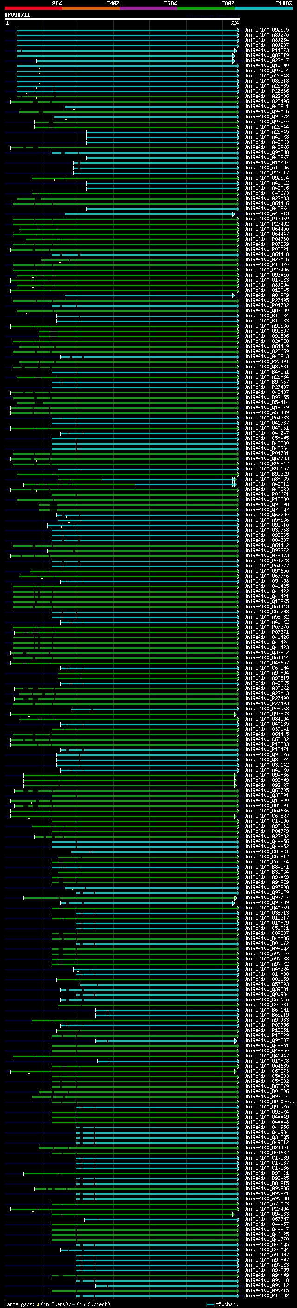Viewport: 297px width, 1308px height.
Task: View subject UniRef100_Q84U94
Action: [266, 719]
